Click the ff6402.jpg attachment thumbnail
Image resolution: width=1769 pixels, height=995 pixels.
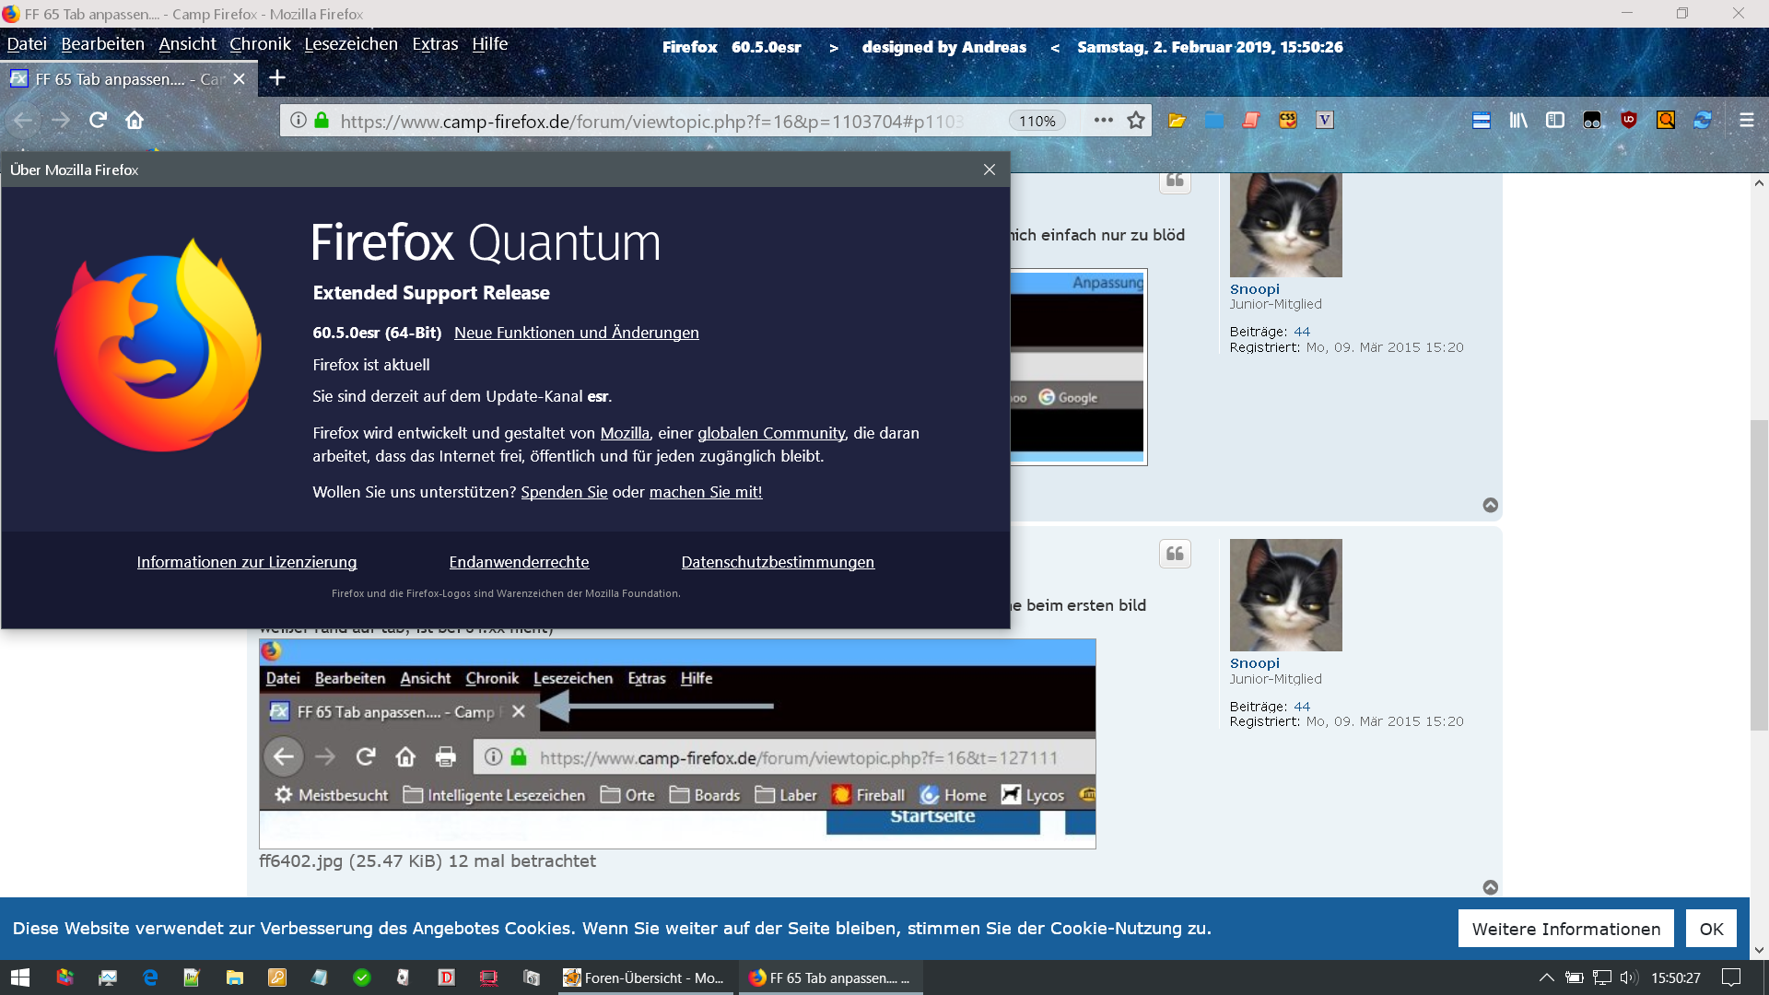click(677, 743)
